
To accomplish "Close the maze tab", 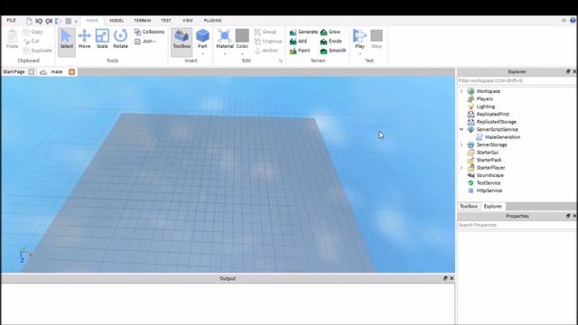I will click(x=71, y=72).
